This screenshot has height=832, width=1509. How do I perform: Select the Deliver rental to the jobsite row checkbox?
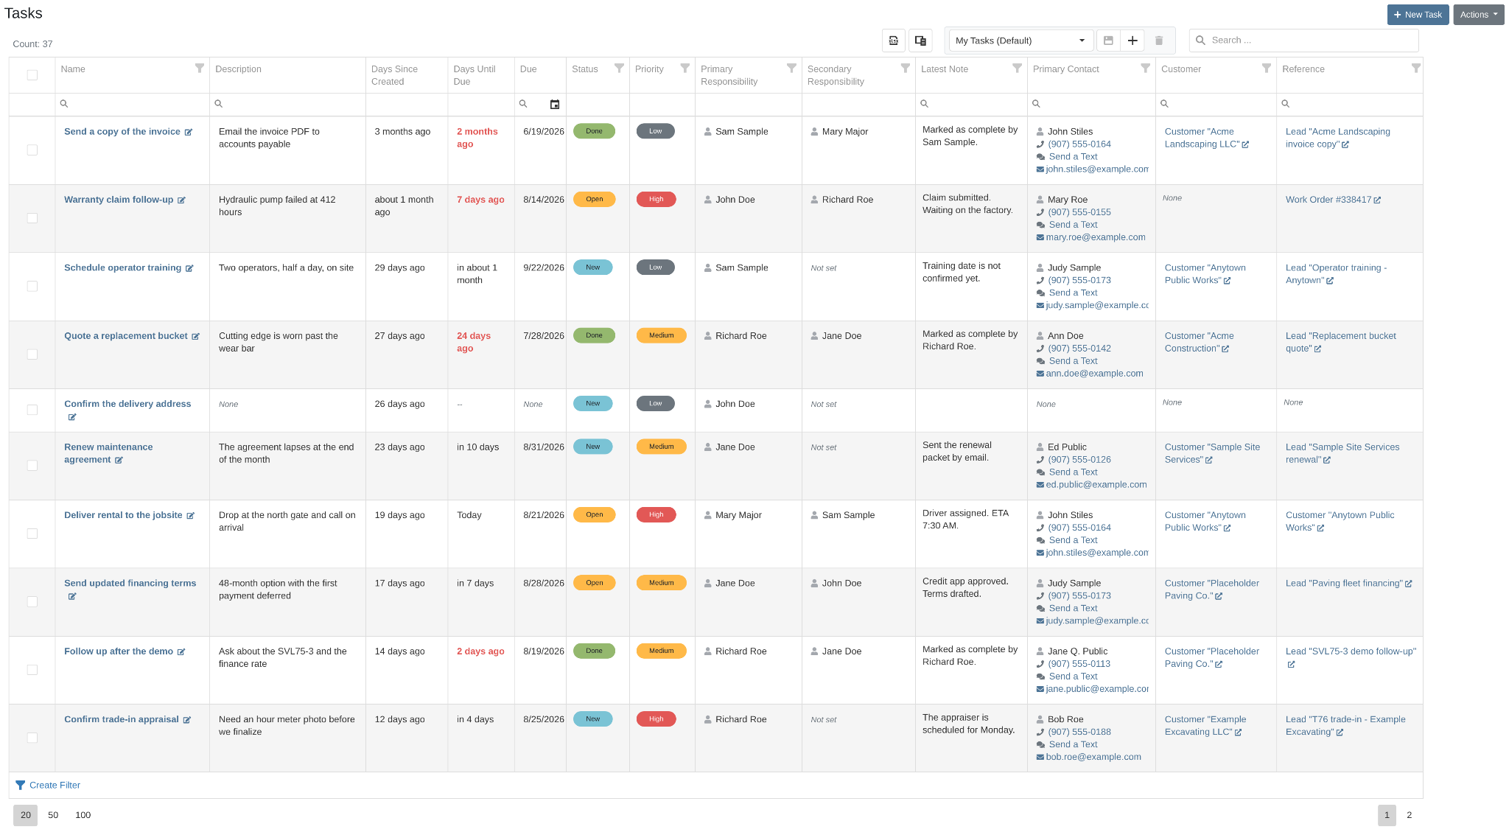[32, 534]
